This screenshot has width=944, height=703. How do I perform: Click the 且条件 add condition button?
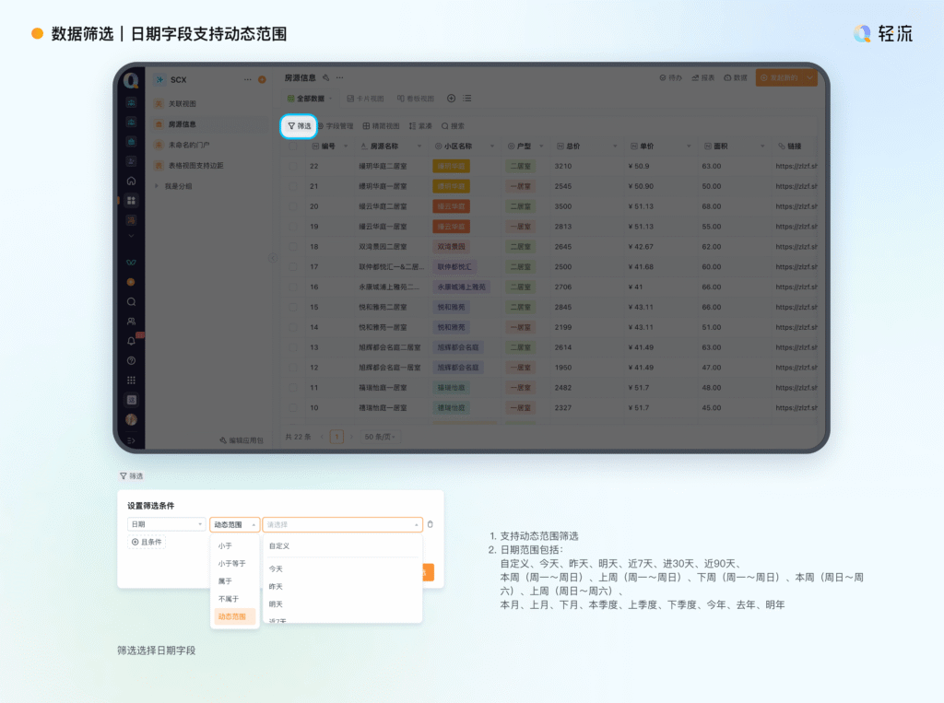point(147,542)
